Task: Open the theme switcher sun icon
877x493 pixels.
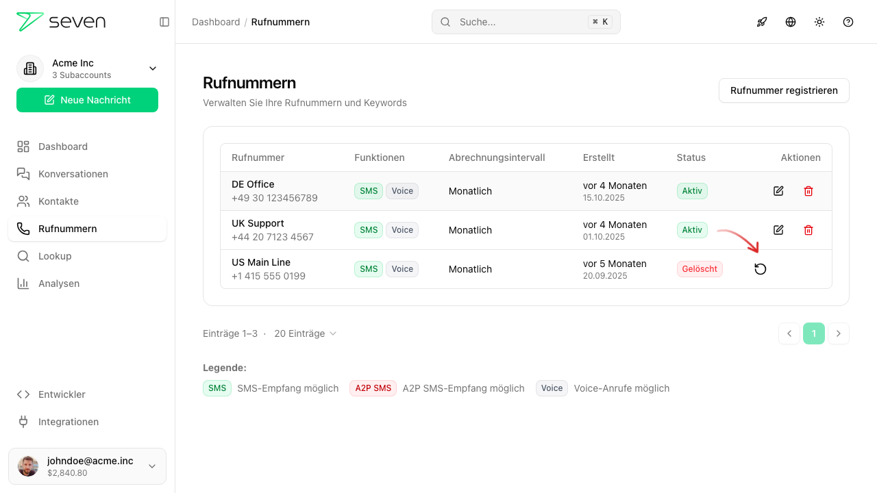Action: [x=819, y=22]
